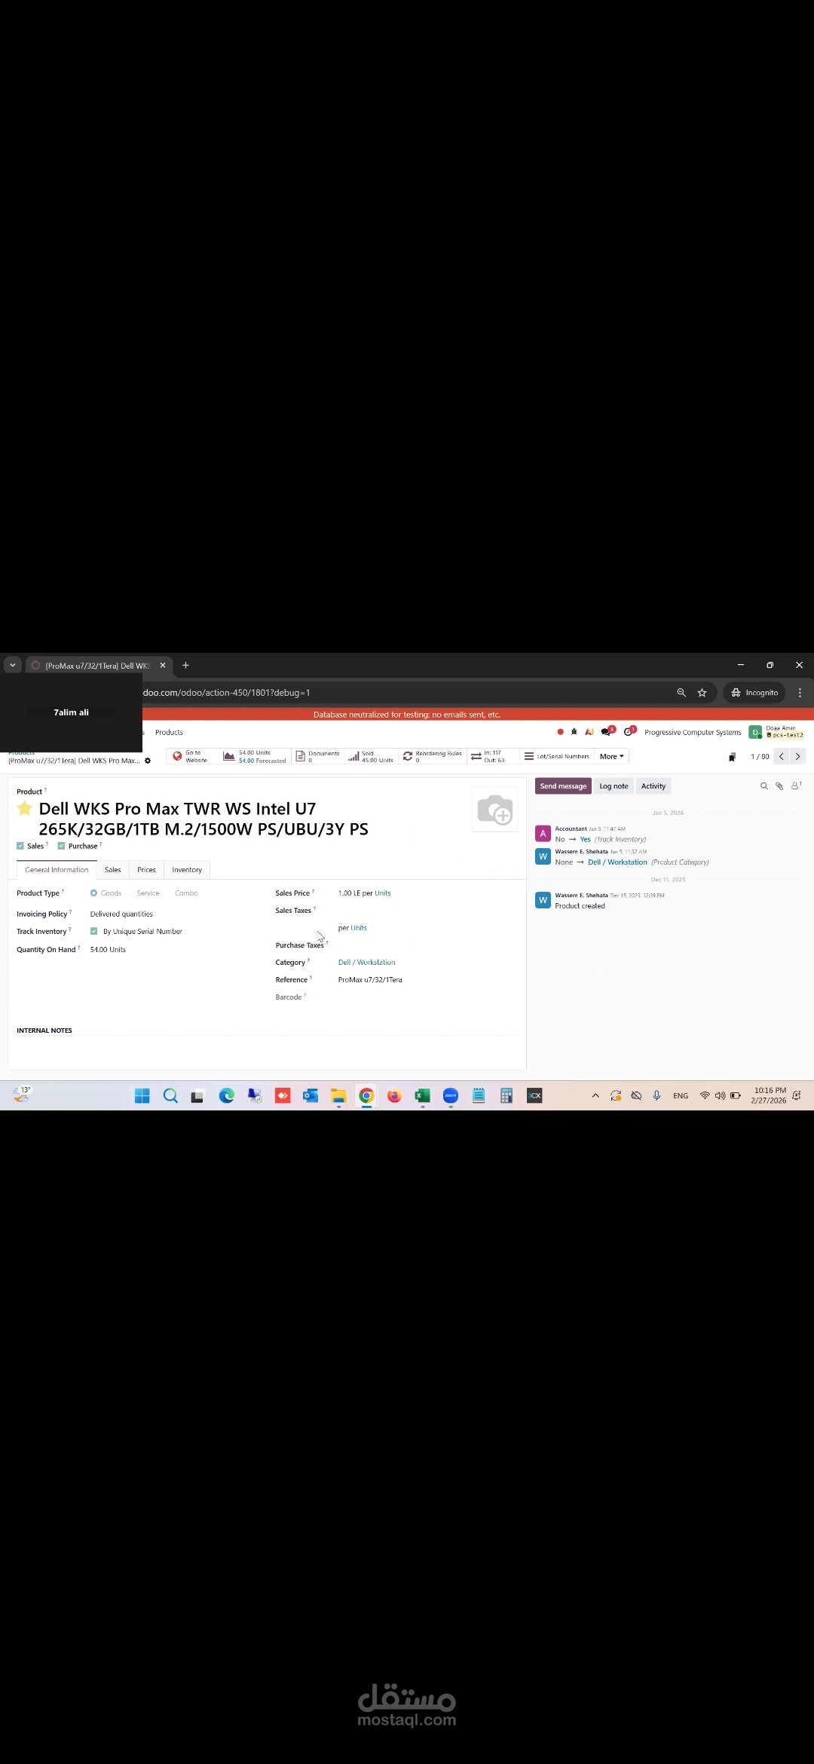Open Firefox from the taskbar
The image size is (814, 1764).
(x=394, y=1096)
